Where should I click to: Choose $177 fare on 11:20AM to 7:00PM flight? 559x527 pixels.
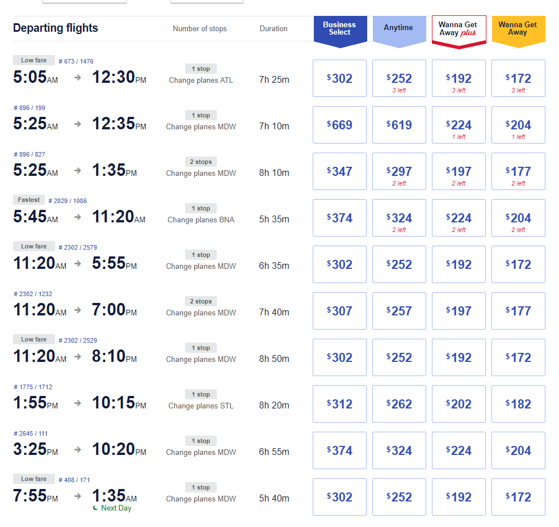tap(518, 311)
